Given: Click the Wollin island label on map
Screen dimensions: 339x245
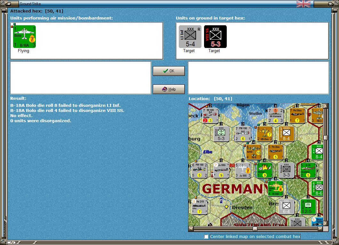Looking at the screenshot, I should tap(255, 114).
